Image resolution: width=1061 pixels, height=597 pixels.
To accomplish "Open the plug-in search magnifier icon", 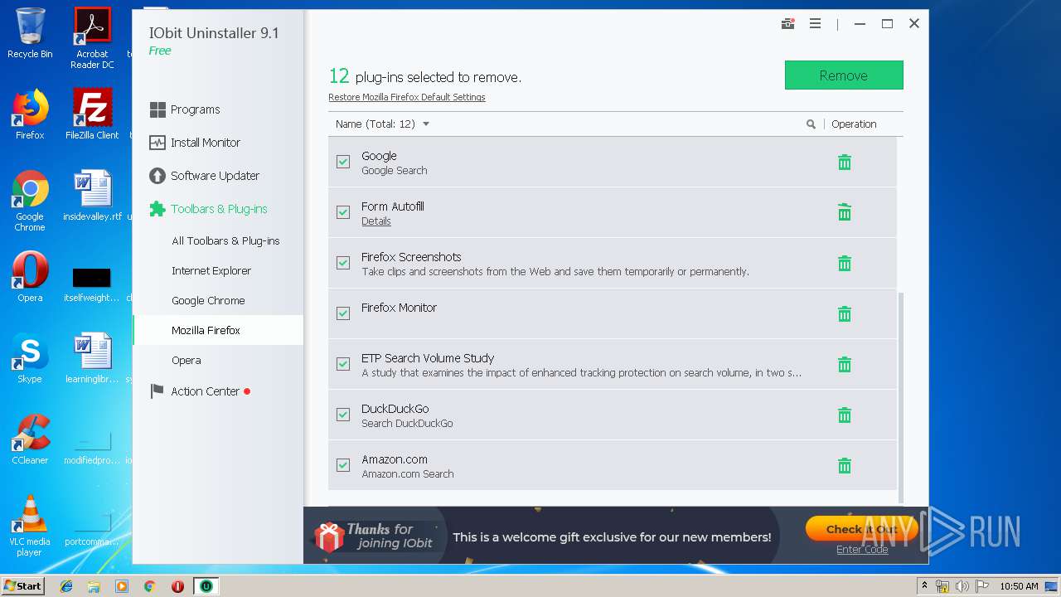I will (811, 124).
